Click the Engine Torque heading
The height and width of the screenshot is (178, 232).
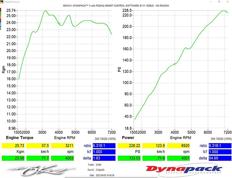[x=20, y=138]
